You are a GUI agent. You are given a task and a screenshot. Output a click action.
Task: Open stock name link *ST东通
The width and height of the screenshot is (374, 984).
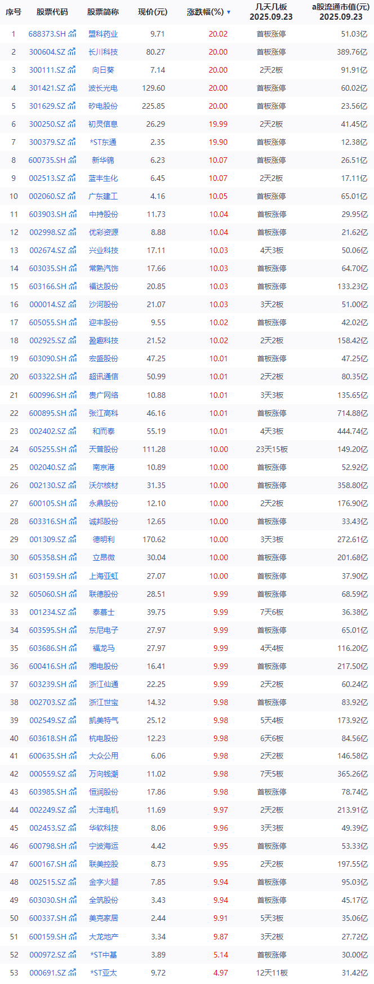point(104,142)
